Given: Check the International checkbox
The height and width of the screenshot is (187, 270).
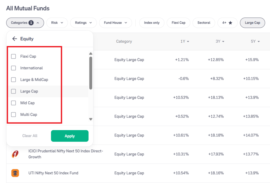Looking at the screenshot, I should pyautogui.click(x=13, y=68).
